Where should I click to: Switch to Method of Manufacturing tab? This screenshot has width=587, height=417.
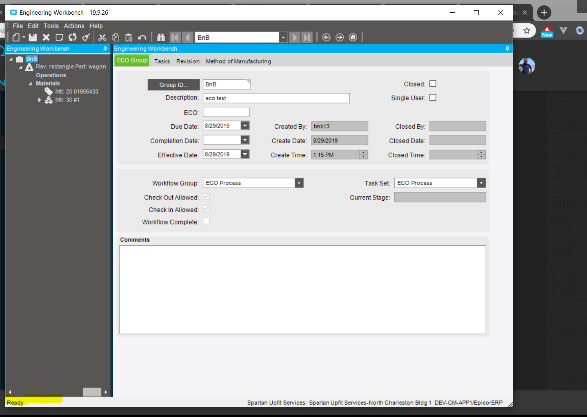[238, 61]
